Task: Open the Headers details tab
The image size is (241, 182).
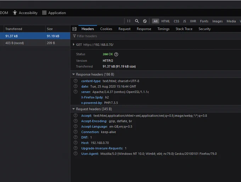Action: (x=88, y=29)
